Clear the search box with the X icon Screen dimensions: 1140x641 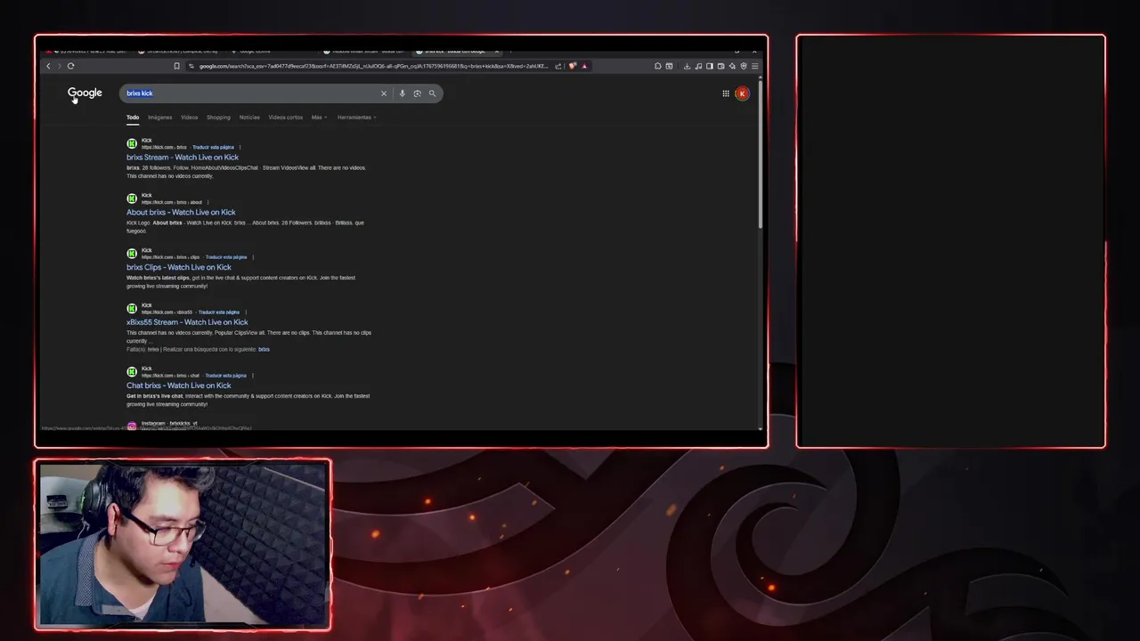tap(384, 93)
